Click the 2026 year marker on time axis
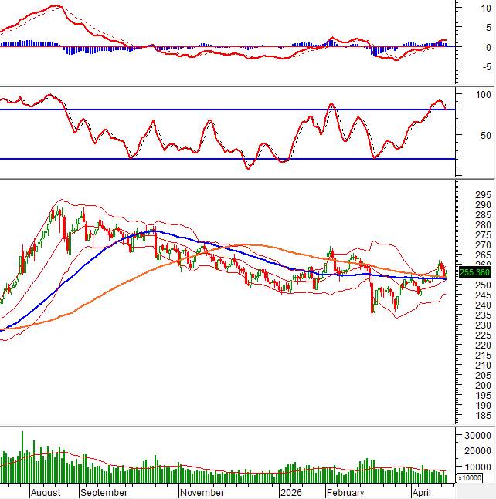Image resolution: width=496 pixels, height=499 pixels. pyautogui.click(x=291, y=491)
